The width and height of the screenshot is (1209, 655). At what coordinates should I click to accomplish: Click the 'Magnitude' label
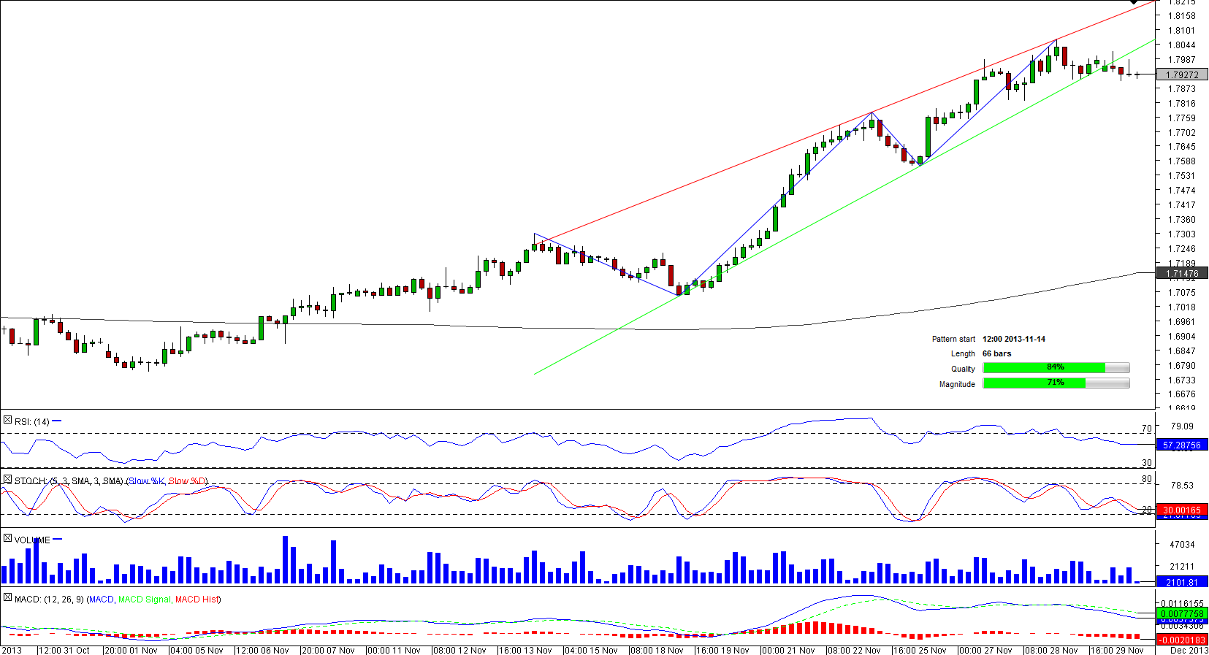(x=957, y=384)
